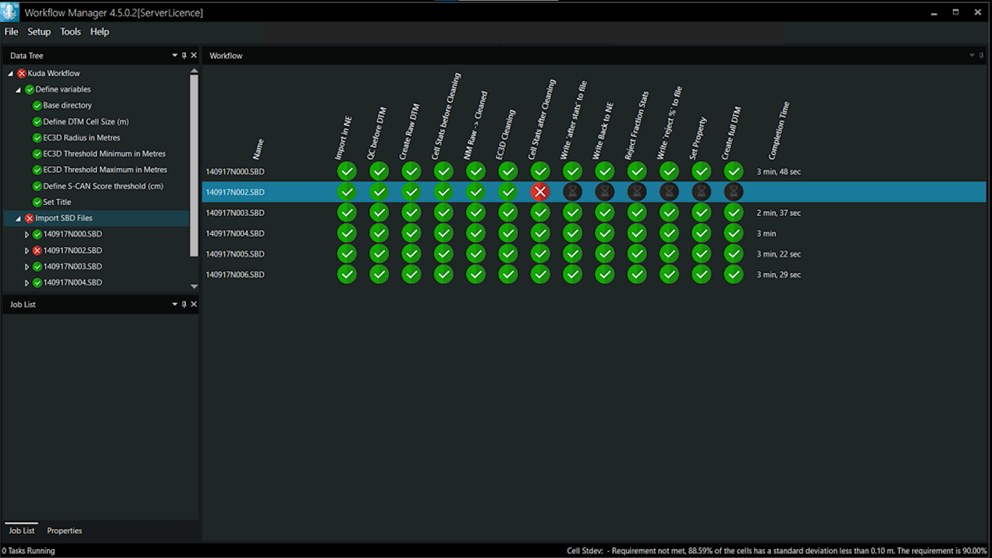Click Write 'reject %' to file checkmark for 140917N004.SBD
This screenshot has height=558, width=992.
click(669, 234)
